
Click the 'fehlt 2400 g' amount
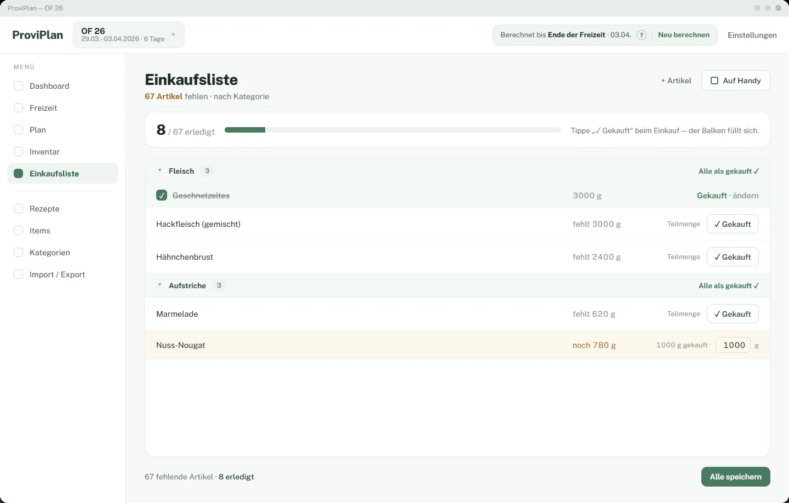(597, 257)
